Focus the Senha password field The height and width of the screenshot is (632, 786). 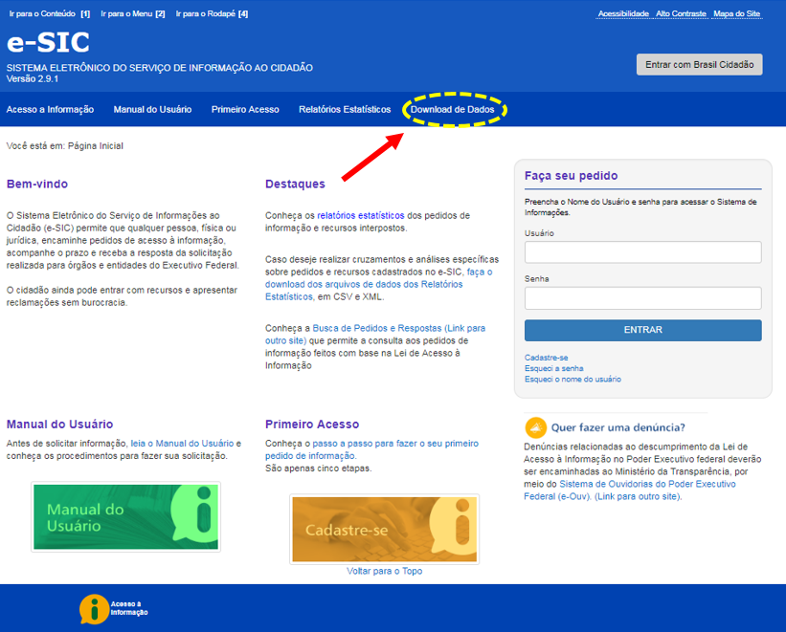pyautogui.click(x=642, y=298)
